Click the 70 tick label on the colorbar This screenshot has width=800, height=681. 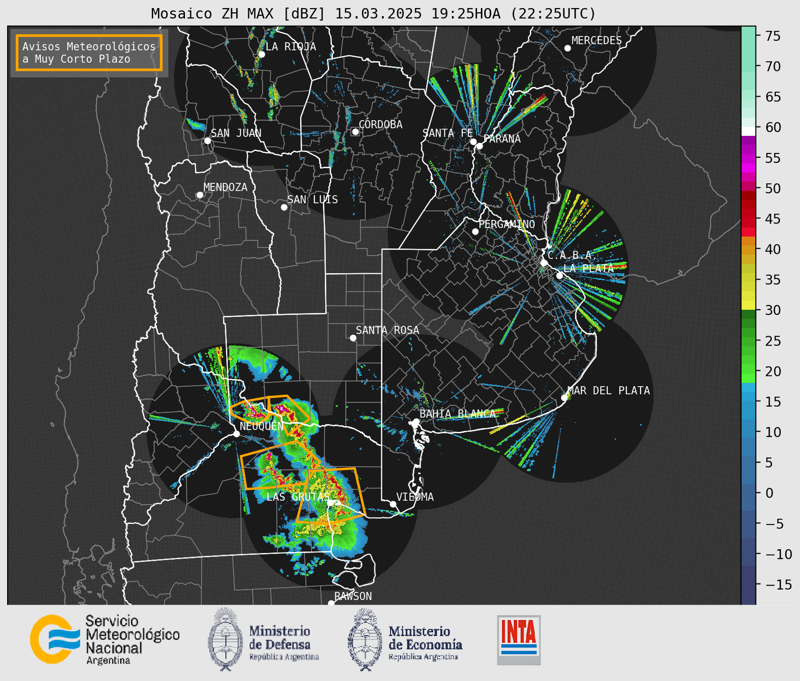pyautogui.click(x=773, y=66)
